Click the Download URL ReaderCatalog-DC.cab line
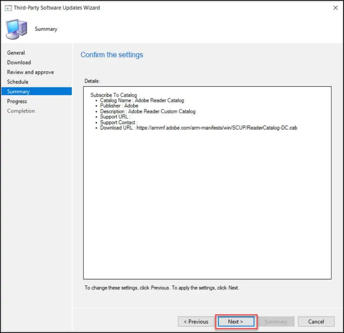The width and height of the screenshot is (344, 333). click(x=199, y=128)
